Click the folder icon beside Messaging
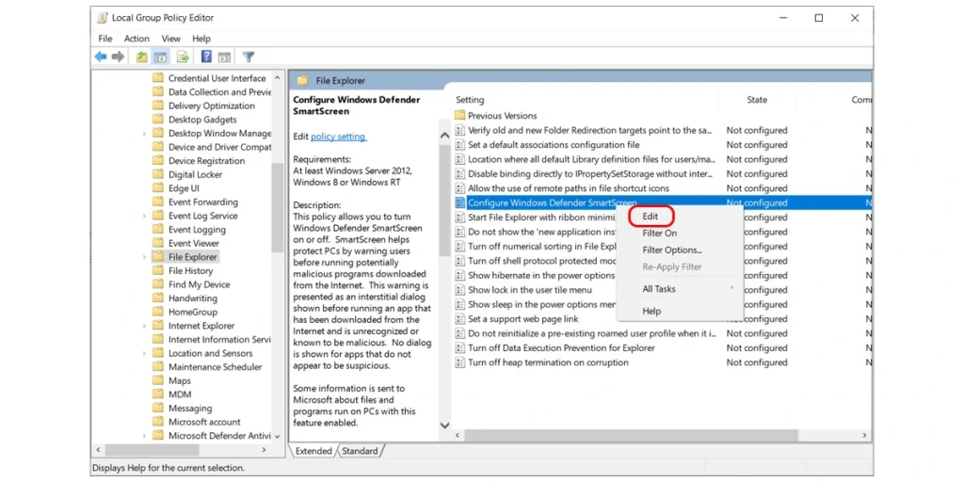Image resolution: width=964 pixels, height=482 pixels. point(158,409)
